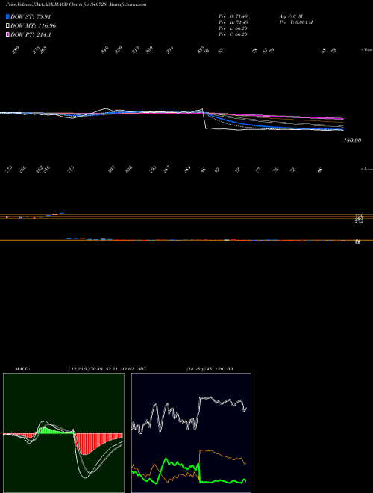This screenshot has height=493, width=373.
Task: Click the '273' label in the lower number row
Action: pyautogui.click(x=8, y=170)
